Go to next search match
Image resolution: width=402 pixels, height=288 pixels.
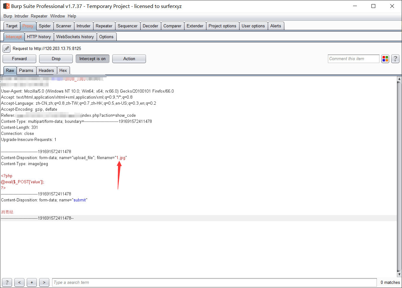44,282
